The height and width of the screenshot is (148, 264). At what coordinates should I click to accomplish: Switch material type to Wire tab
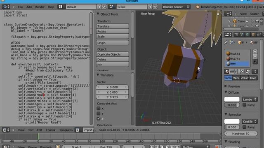pos(236,78)
